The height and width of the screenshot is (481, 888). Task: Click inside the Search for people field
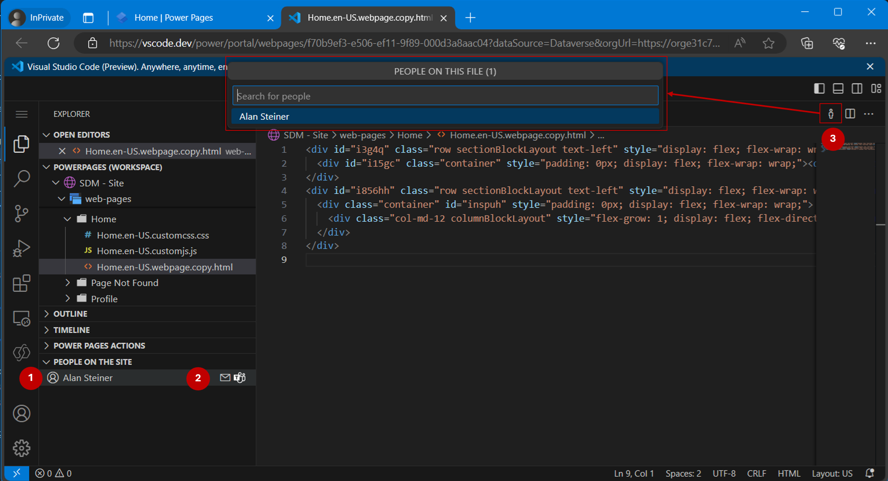pyautogui.click(x=445, y=95)
